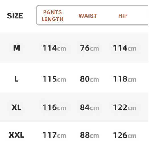Image resolution: width=149 pixels, height=150 pixels.
Task: Click the 126cm hip value
Action: [125, 135]
